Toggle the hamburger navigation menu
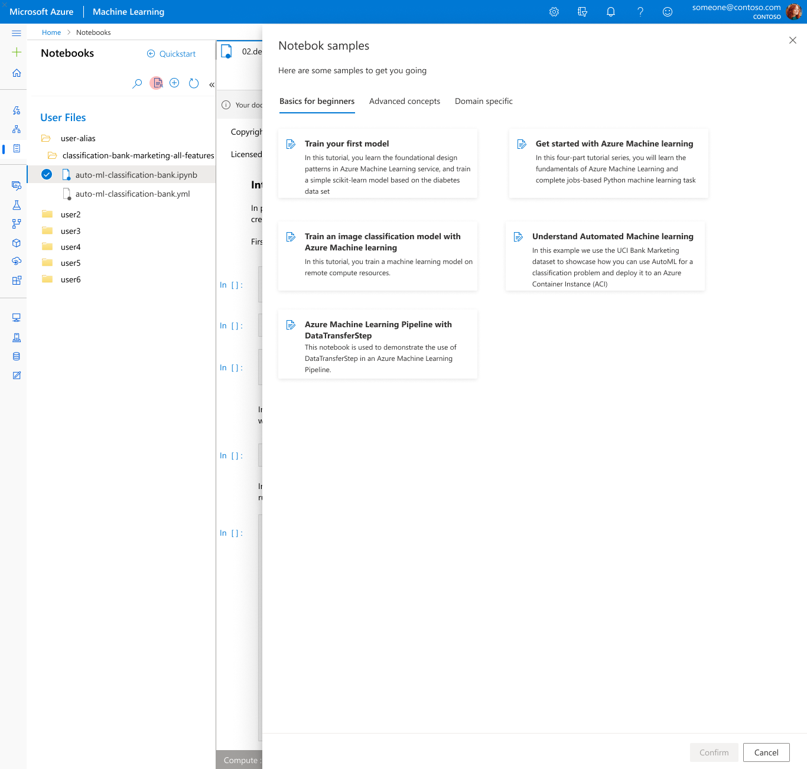Image resolution: width=807 pixels, height=769 pixels. coord(17,33)
